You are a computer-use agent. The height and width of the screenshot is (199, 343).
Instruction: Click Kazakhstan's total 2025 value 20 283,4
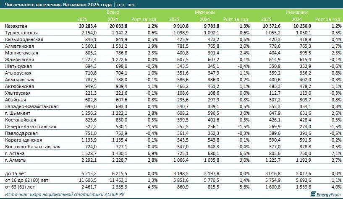pyautogui.click(x=87, y=26)
